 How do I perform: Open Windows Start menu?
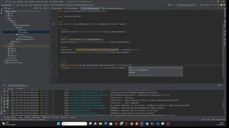[58, 124]
